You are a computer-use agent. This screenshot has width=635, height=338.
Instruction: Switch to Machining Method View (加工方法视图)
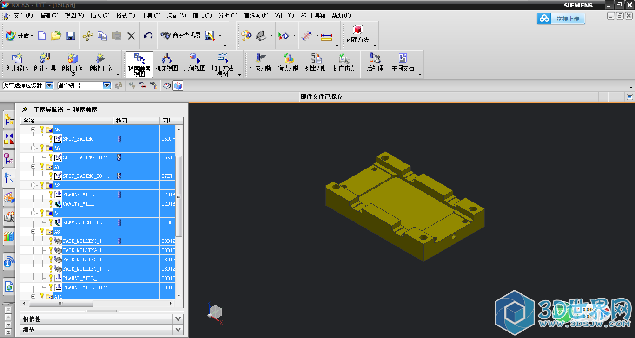tap(223, 65)
